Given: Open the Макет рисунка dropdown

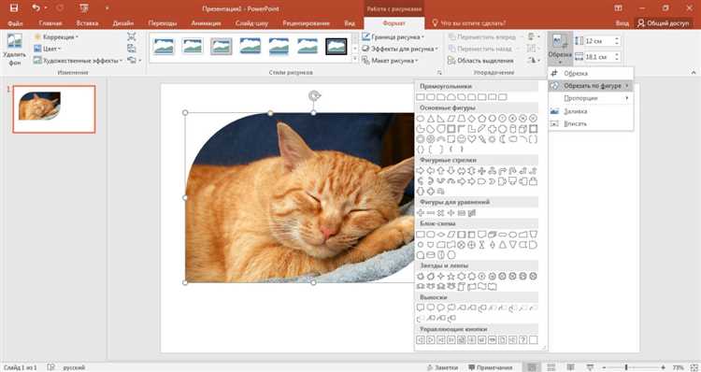Looking at the screenshot, I should point(390,60).
